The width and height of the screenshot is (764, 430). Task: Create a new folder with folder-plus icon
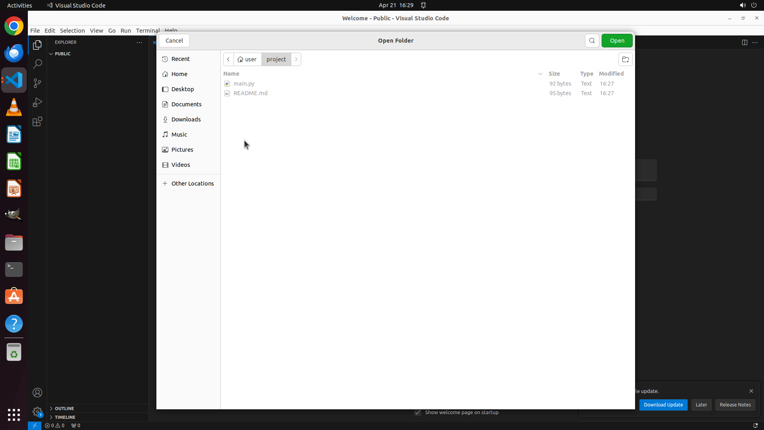[625, 59]
